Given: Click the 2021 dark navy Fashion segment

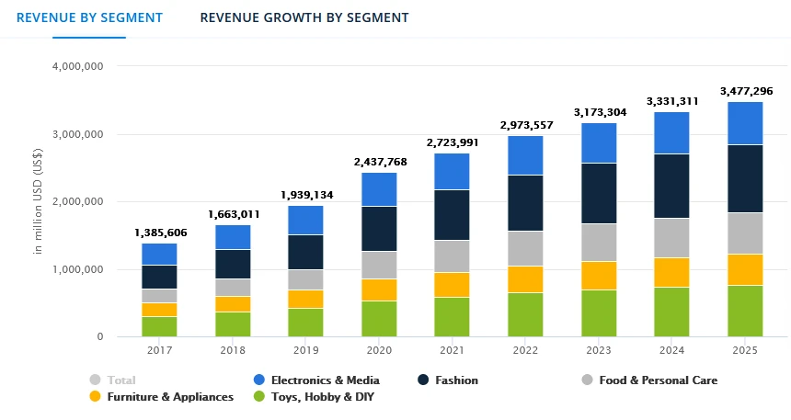Looking at the screenshot, I should pyautogui.click(x=452, y=215).
